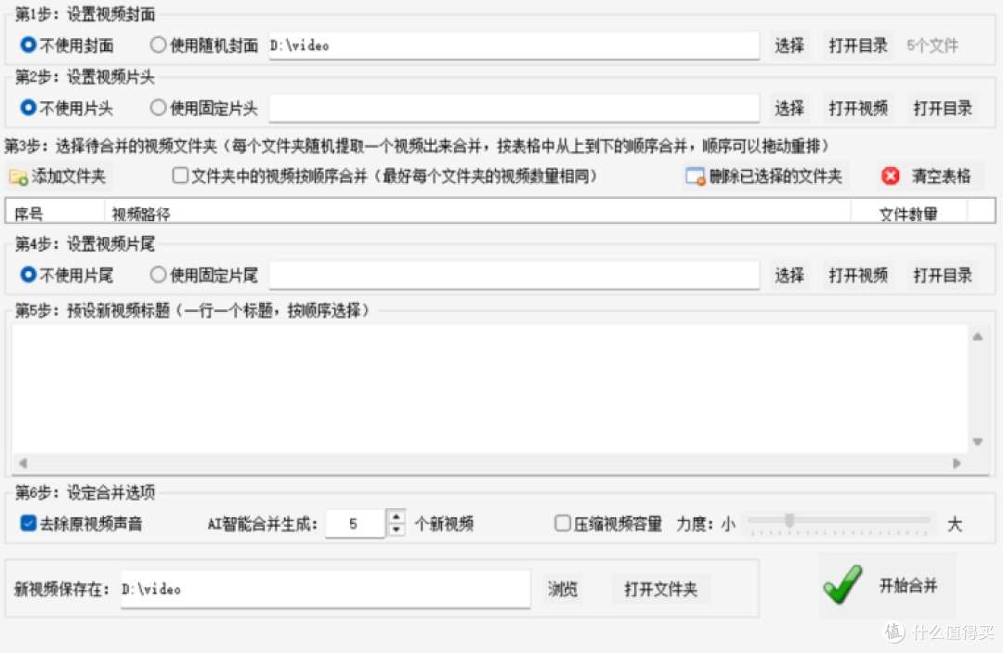Click the 浏览 browse button
The height and width of the screenshot is (653, 1003).
(563, 589)
